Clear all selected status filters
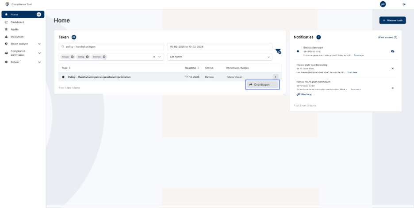414x208 pixels. [x=154, y=57]
